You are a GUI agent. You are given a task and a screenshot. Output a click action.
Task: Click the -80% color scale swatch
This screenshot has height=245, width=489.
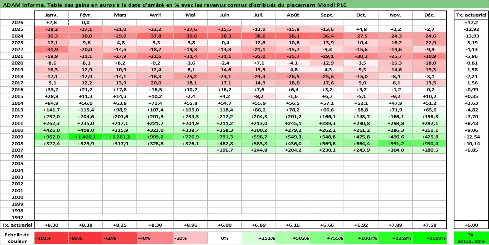coord(85,238)
